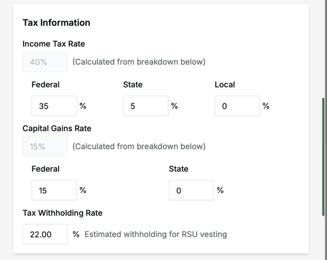This screenshot has height=260, width=327.
Task: Click the Federal capital gains input showing 15
Action: pyautogui.click(x=54, y=190)
